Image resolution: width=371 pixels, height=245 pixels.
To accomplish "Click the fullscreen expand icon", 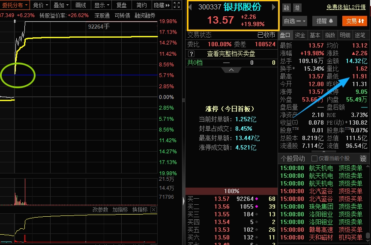I will coord(177,5).
